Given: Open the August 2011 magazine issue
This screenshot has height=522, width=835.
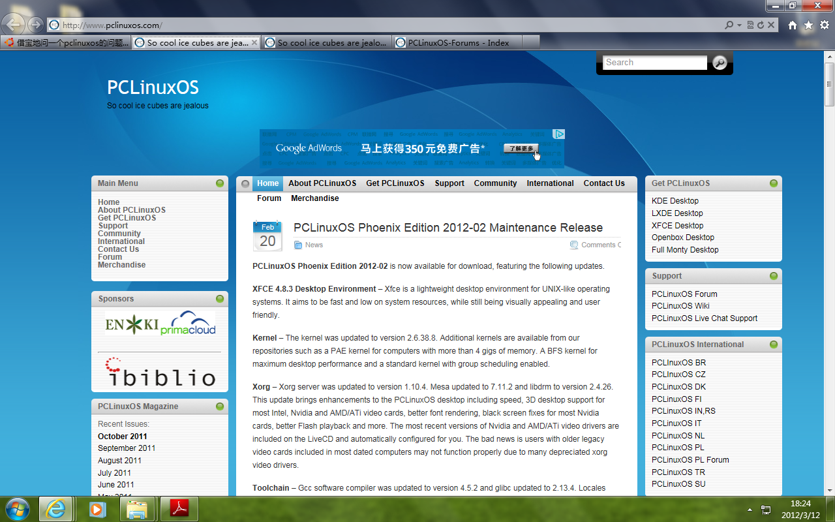Looking at the screenshot, I should point(119,461).
